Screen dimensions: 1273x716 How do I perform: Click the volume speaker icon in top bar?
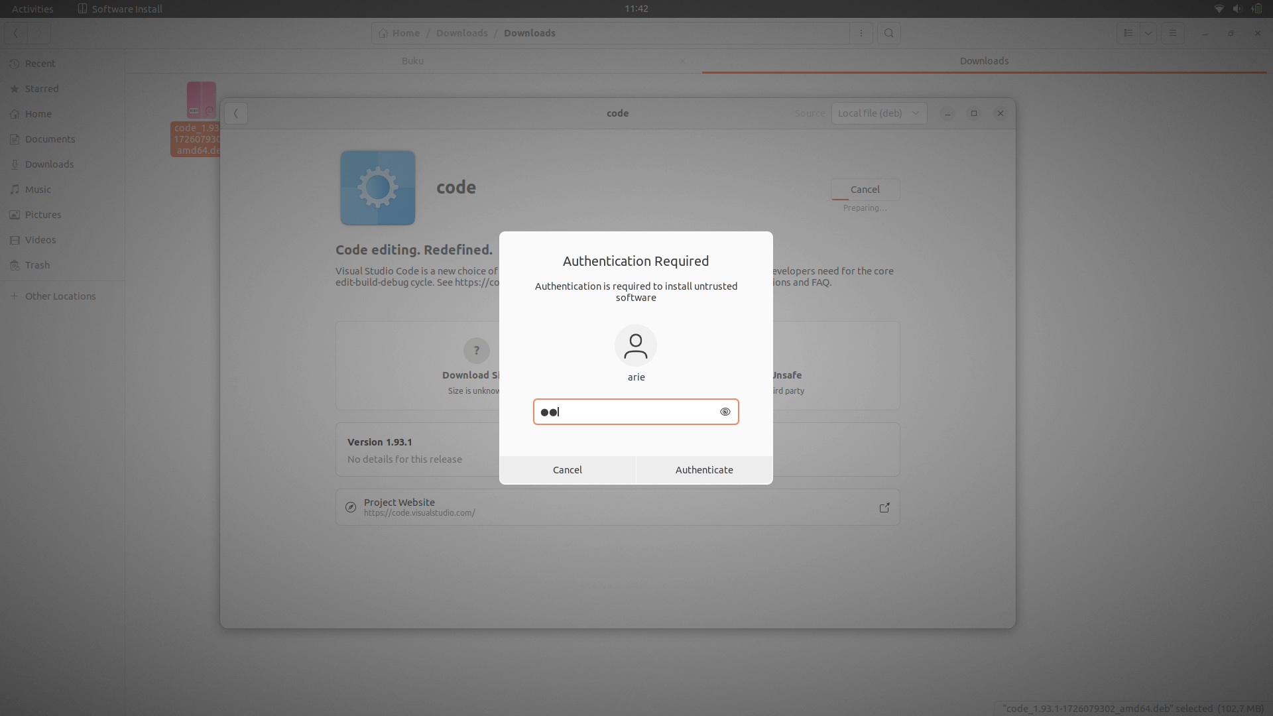coord(1237,9)
